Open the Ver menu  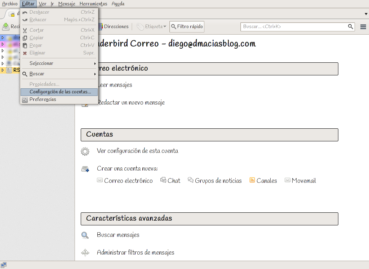pyautogui.click(x=43, y=4)
